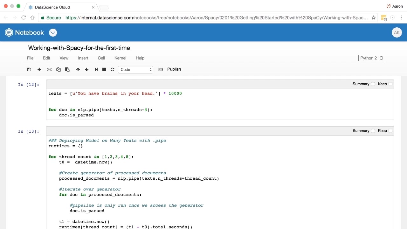Bookmark the page with the star icon

tap(374, 18)
